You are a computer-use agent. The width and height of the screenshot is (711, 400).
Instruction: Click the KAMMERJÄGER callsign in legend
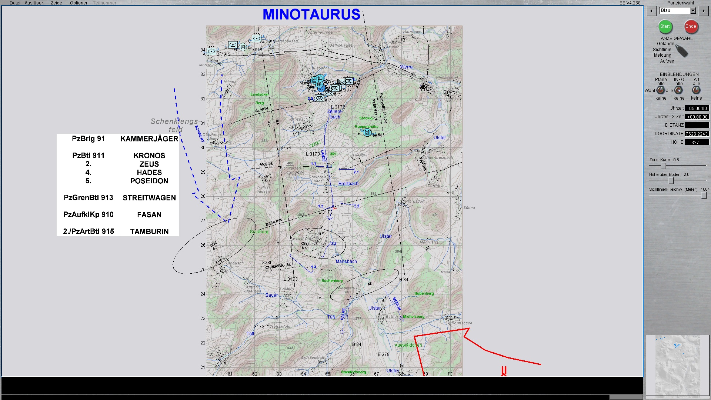[149, 139]
